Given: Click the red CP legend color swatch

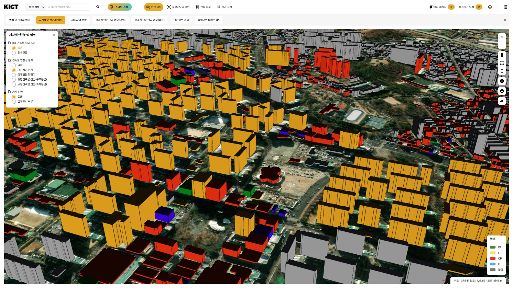Looking at the screenshot, I should (493, 258).
